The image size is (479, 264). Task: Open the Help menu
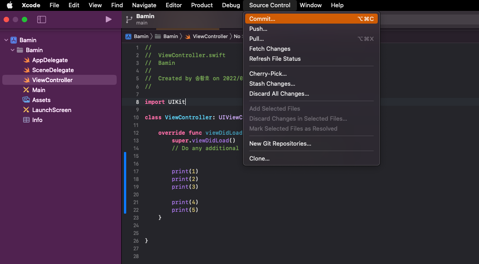tap(337, 5)
